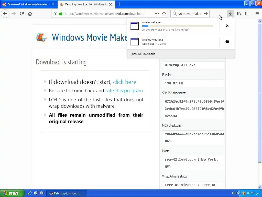
Task: Open the page actions three-dot menu
Action: coord(157,14)
